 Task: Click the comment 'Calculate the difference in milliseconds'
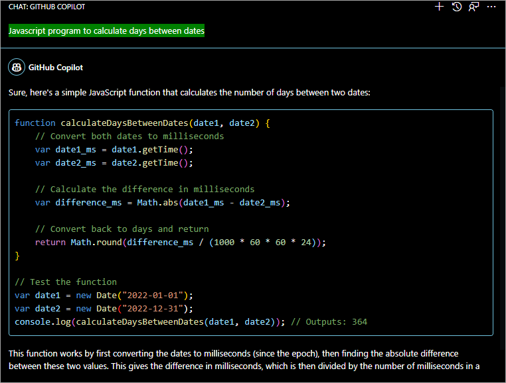click(x=145, y=189)
